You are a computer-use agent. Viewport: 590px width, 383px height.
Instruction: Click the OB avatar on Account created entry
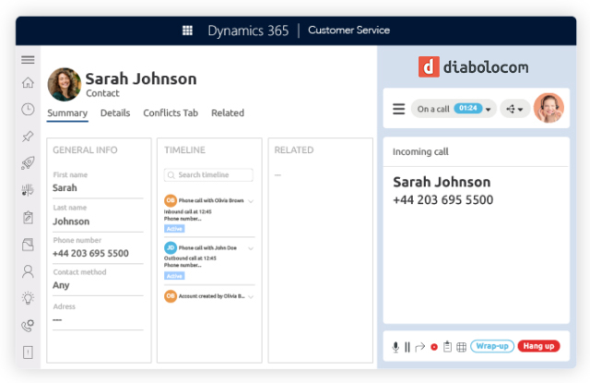(171, 296)
